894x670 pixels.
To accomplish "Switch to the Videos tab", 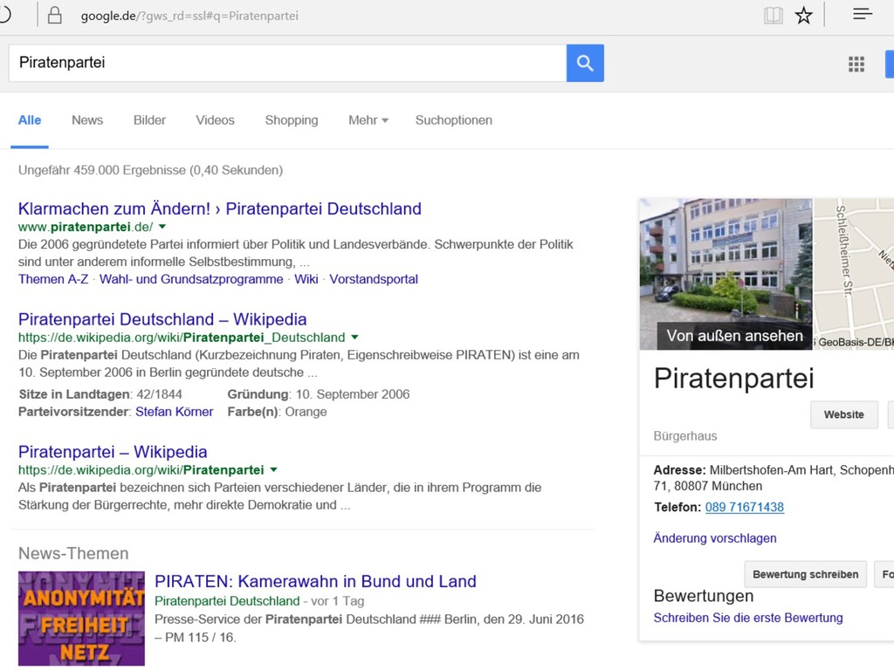I will point(215,120).
